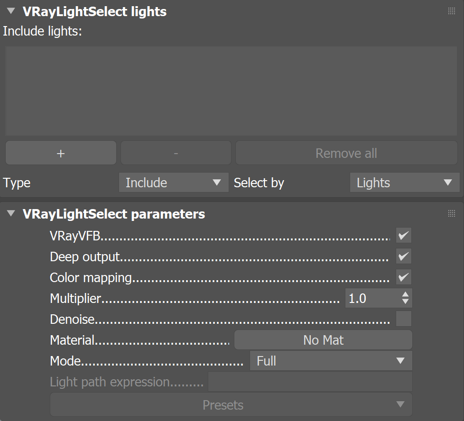Image resolution: width=464 pixels, height=421 pixels.
Task: Click the No Mat material button
Action: point(323,340)
